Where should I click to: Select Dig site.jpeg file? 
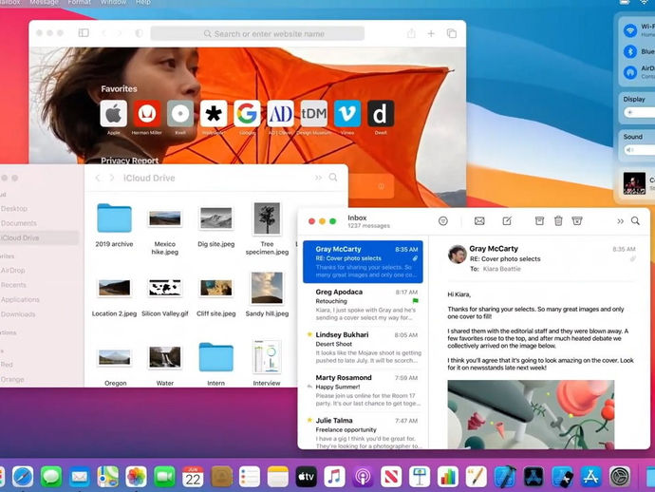[x=216, y=218]
